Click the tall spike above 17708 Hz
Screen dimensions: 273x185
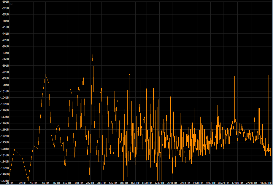(x=235, y=77)
